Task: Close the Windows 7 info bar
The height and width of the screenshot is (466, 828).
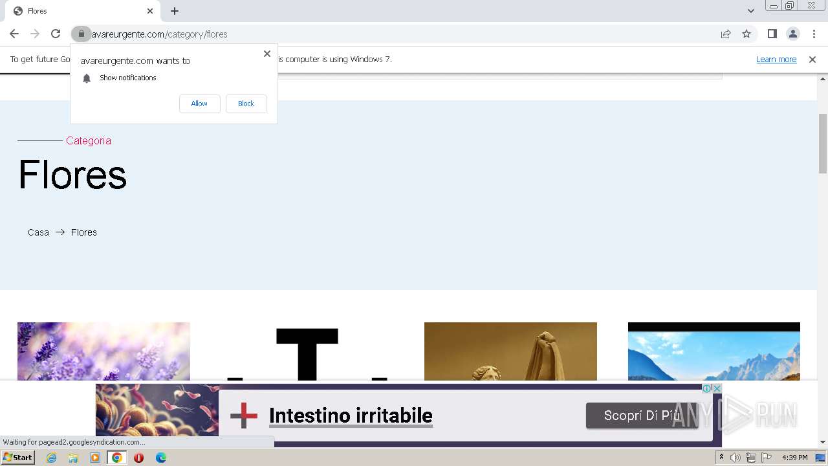Action: pos(812,59)
